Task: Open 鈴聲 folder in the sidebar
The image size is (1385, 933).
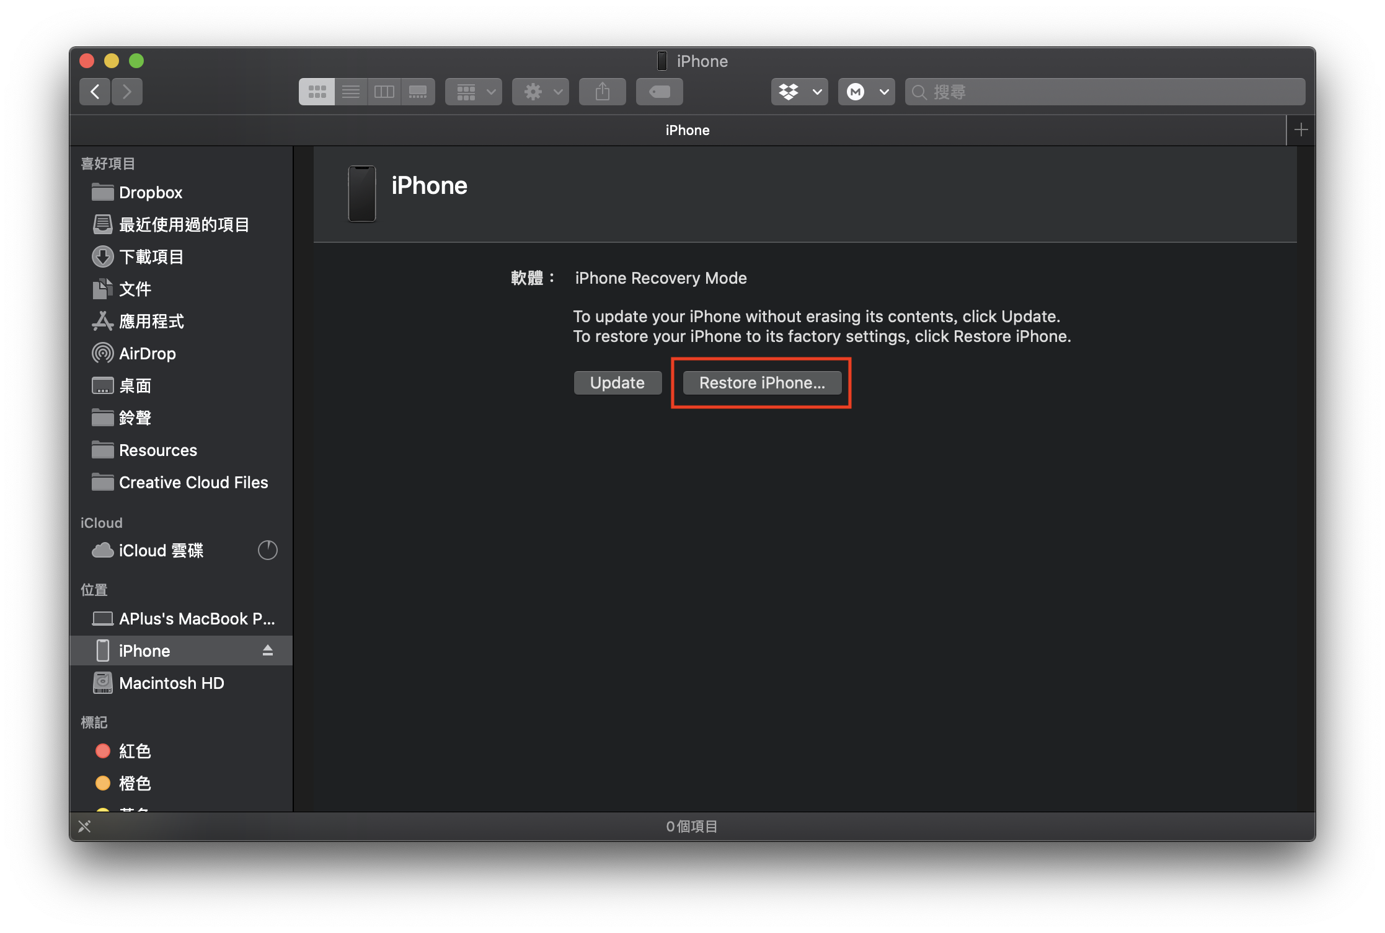Action: [181, 418]
